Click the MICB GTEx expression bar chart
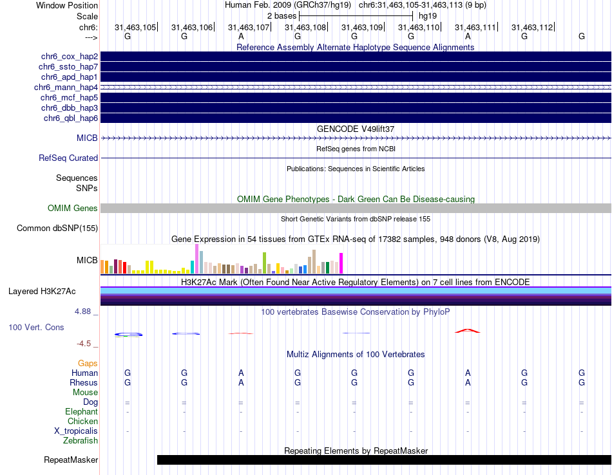Image resolution: width=612 pixels, height=475 pixels. (x=222, y=259)
